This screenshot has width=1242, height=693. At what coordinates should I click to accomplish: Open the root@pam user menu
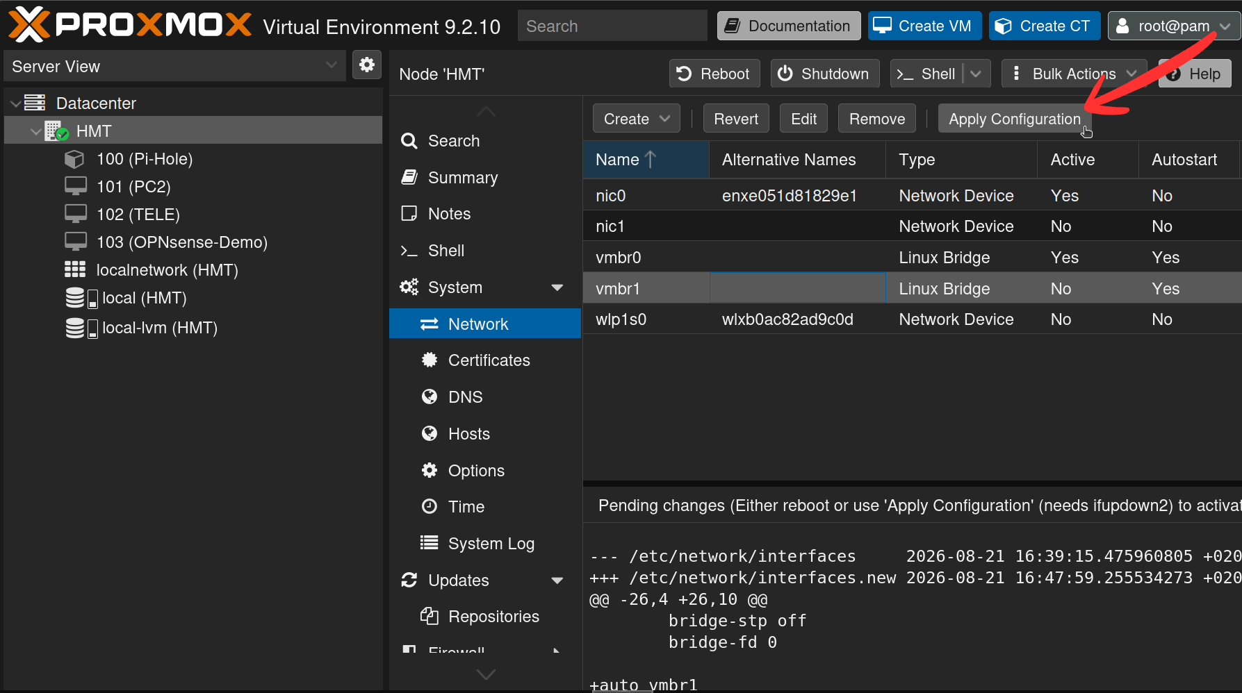[x=1174, y=26]
